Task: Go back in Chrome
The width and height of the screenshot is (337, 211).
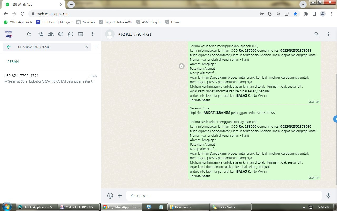Action: tap(6, 14)
